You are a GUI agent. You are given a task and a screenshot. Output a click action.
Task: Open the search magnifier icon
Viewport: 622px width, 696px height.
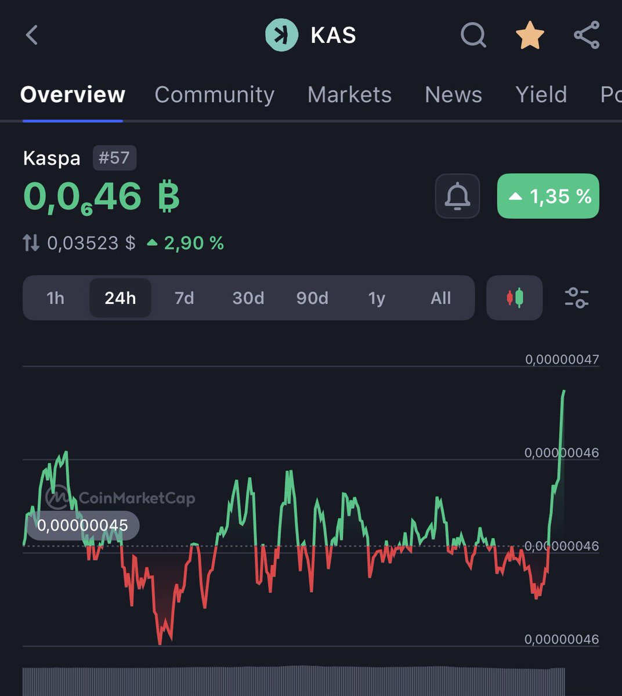(473, 35)
